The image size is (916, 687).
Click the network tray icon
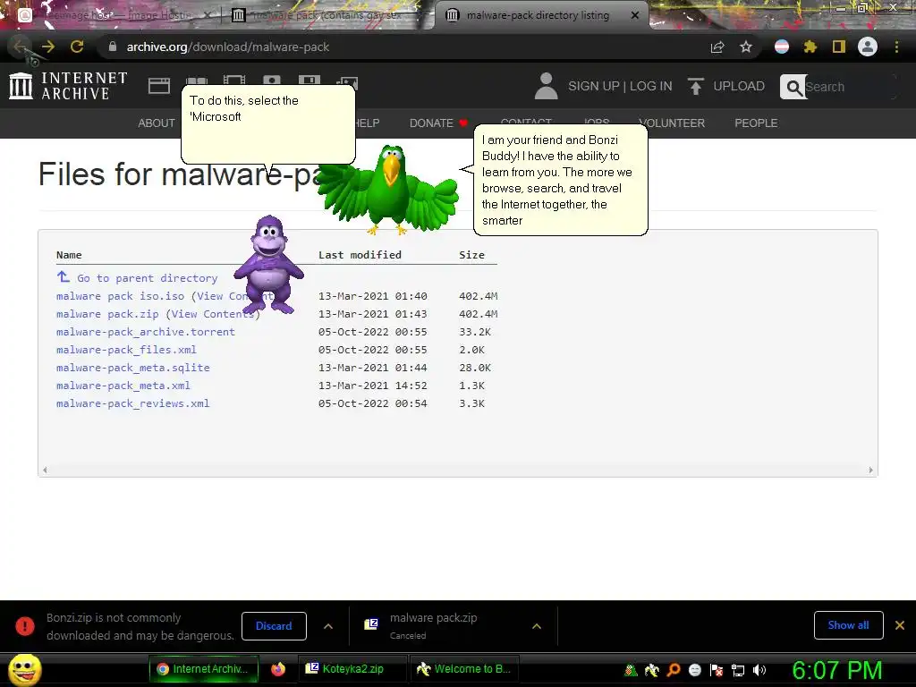point(738,670)
